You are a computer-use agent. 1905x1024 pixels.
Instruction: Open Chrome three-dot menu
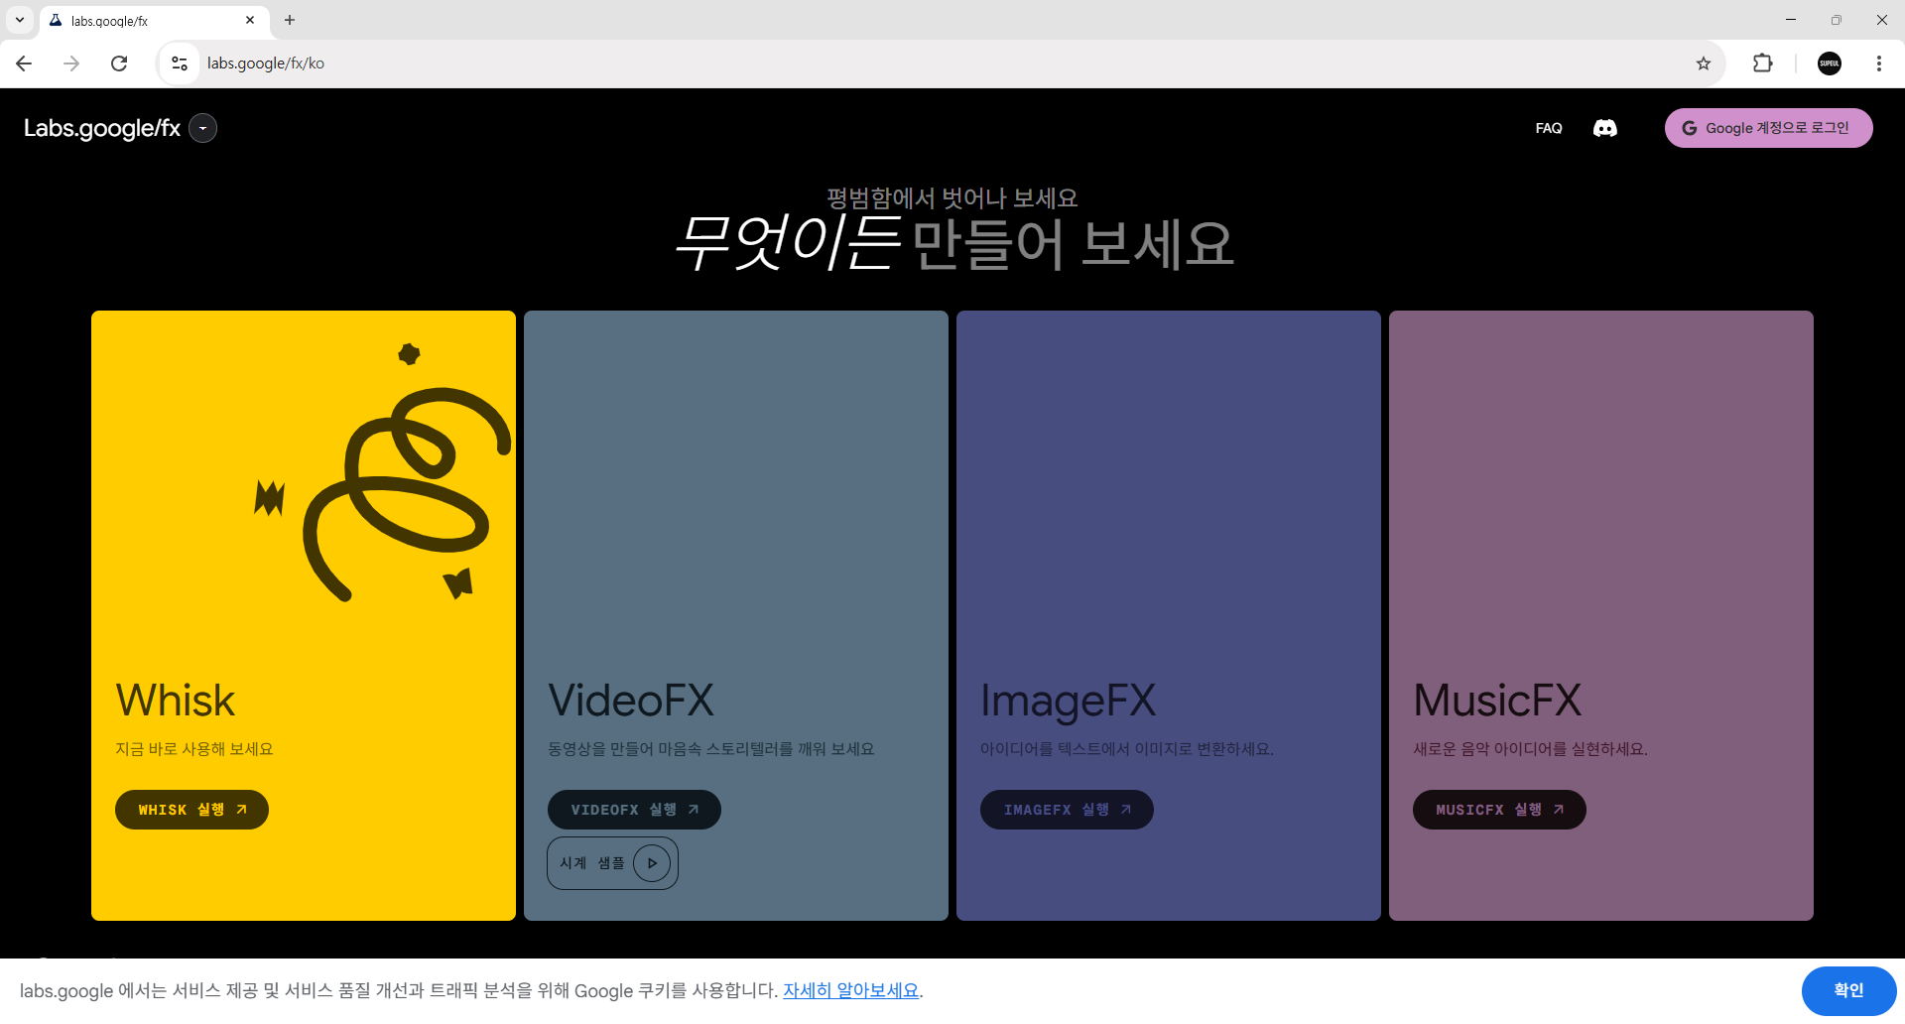(1879, 64)
